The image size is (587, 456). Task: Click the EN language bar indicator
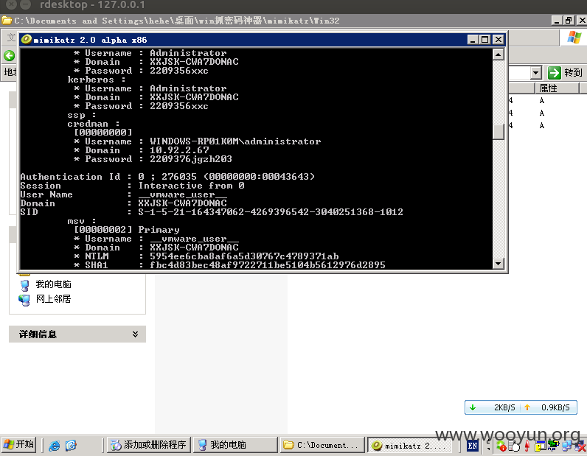tap(473, 446)
